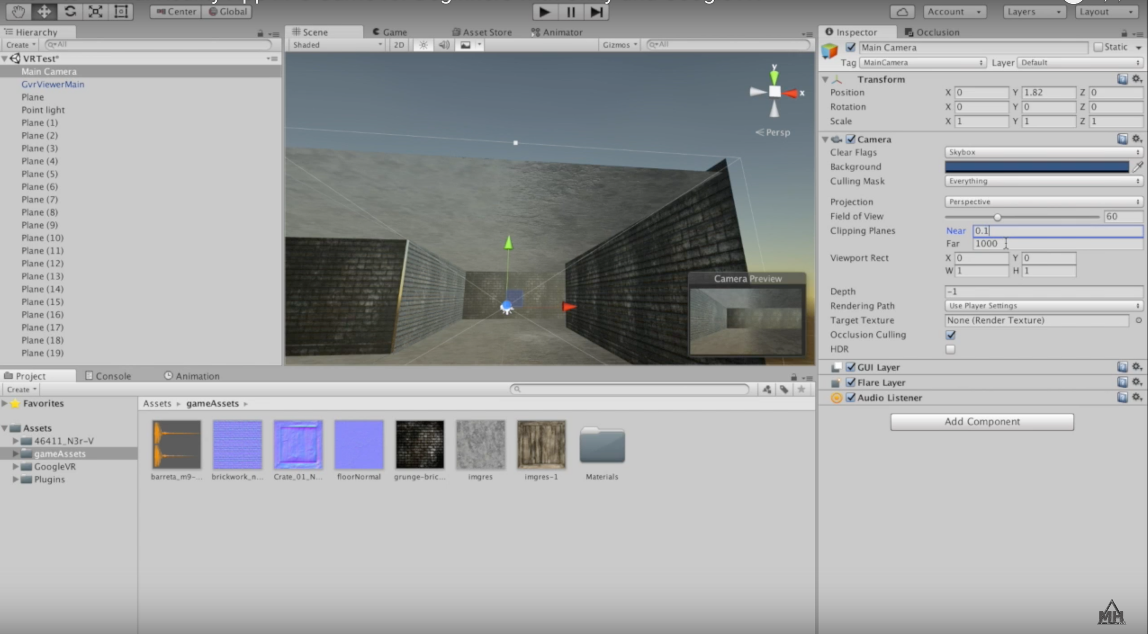1148x634 pixels.
Task: Toggle 2D view in the Scene toolbar
Action: click(x=398, y=44)
